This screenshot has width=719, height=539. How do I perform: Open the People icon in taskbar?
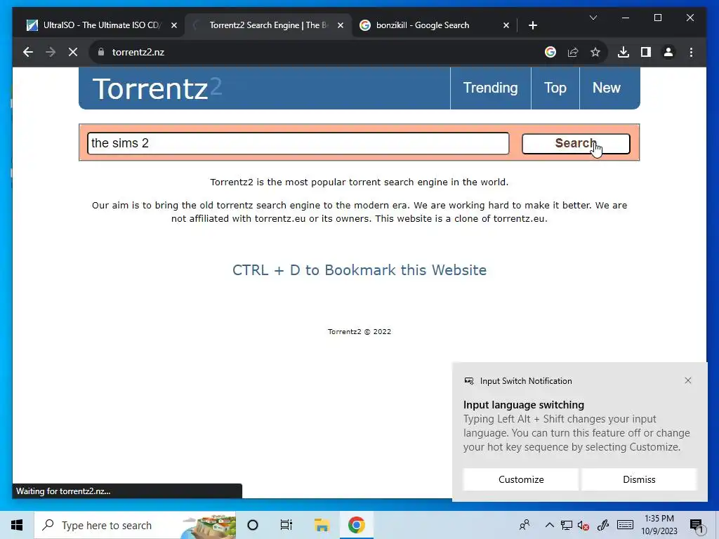click(x=525, y=525)
